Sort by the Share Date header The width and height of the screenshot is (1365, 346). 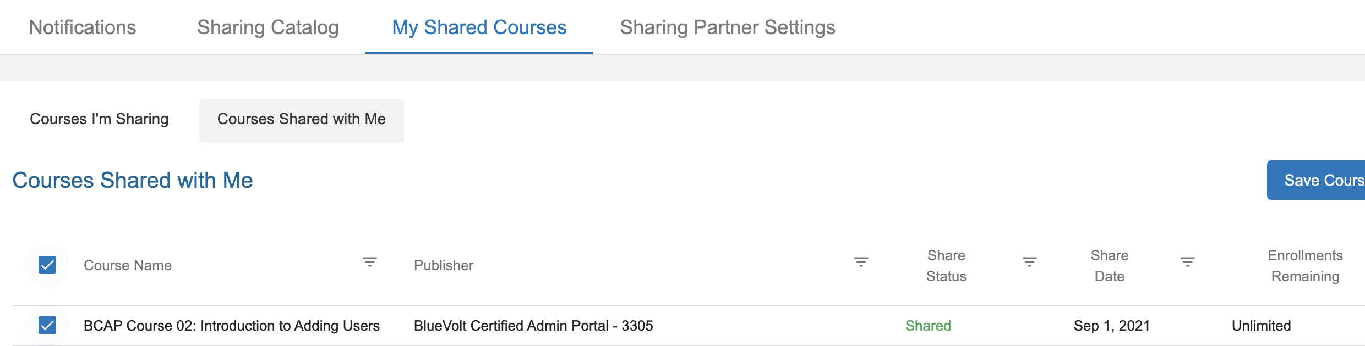1110,266
